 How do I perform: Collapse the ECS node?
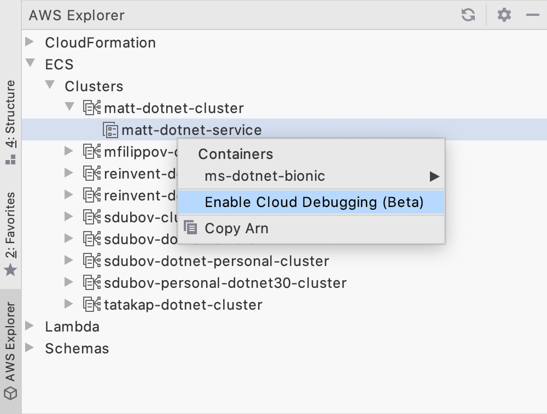[30, 63]
